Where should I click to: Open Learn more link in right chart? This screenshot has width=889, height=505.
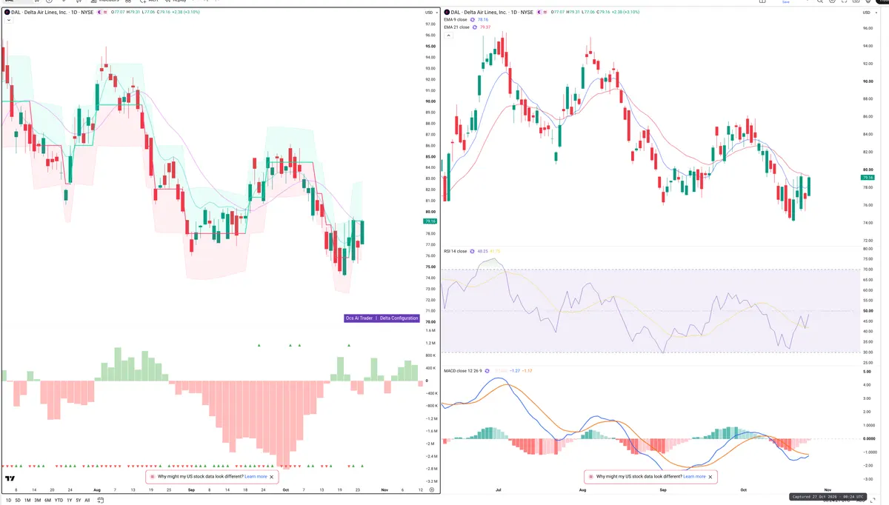click(694, 477)
